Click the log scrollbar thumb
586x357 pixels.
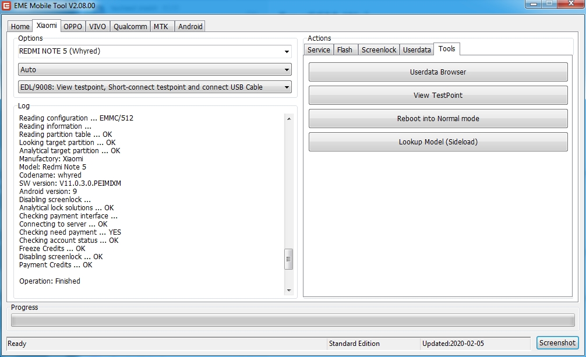point(289,259)
